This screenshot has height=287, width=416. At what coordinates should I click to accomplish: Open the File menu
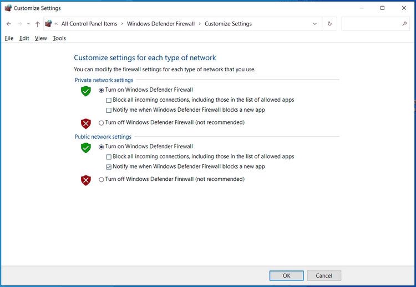point(9,38)
